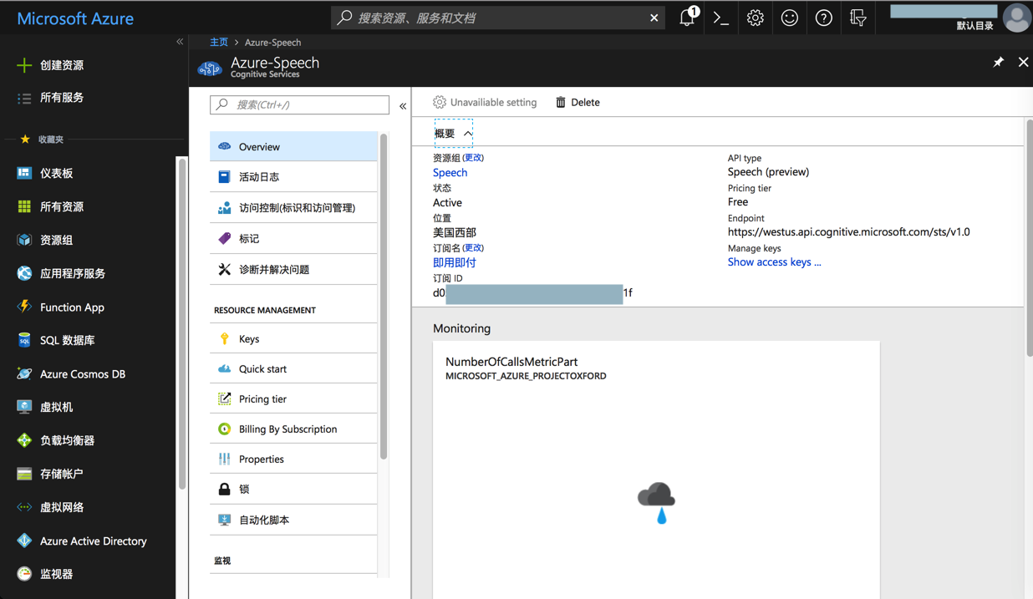The width and height of the screenshot is (1033, 599).
Task: Click the user account avatar
Action: coord(1016,18)
